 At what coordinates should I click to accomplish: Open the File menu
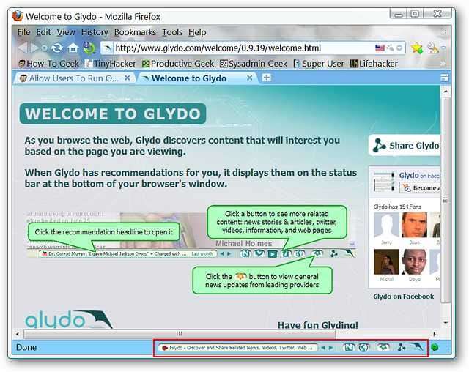click(23, 32)
